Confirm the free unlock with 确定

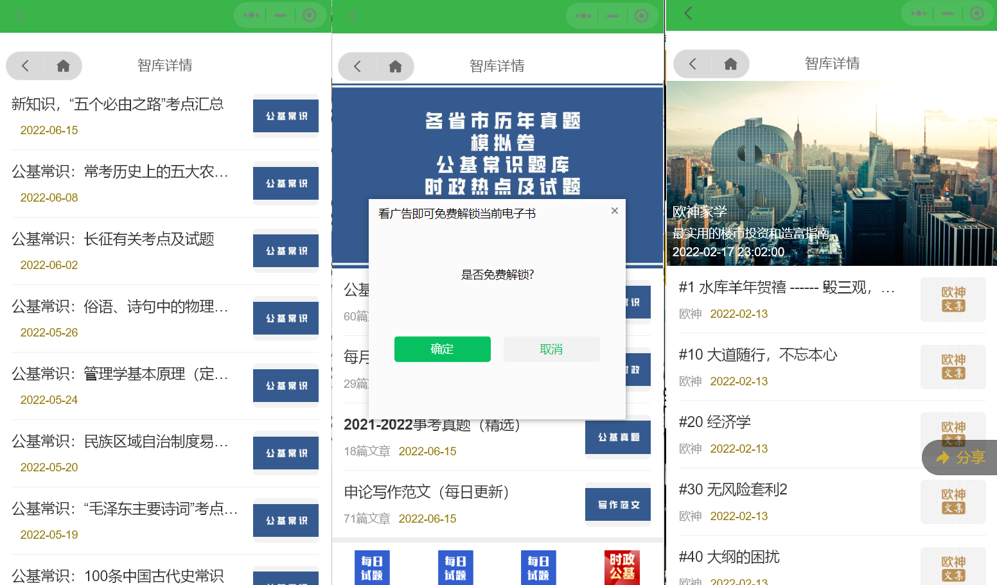[x=443, y=349]
